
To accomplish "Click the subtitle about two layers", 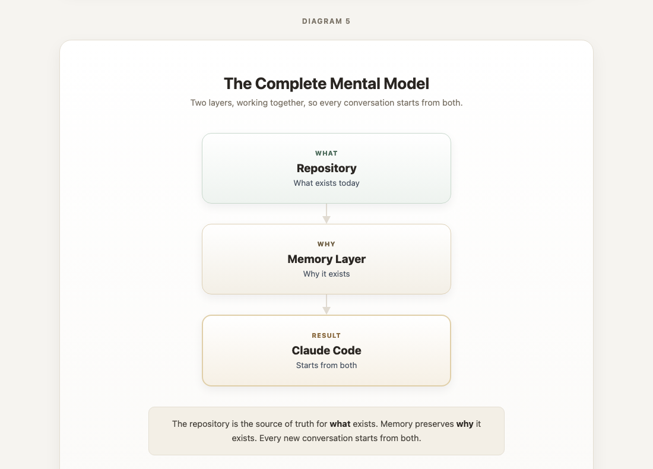I will (x=326, y=103).
